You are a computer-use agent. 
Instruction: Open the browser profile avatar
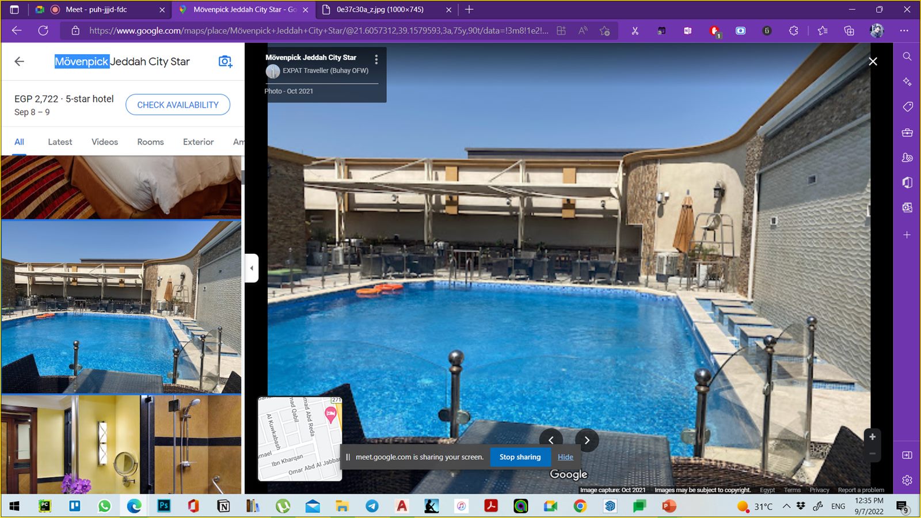click(x=877, y=31)
